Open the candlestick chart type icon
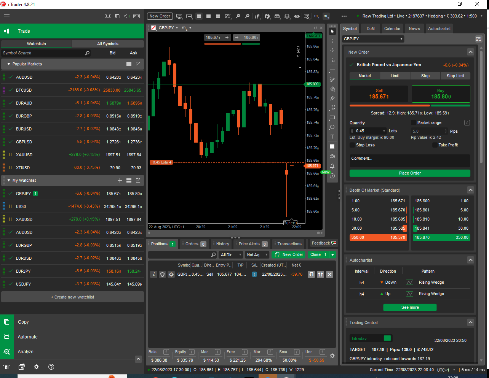 click(257, 16)
